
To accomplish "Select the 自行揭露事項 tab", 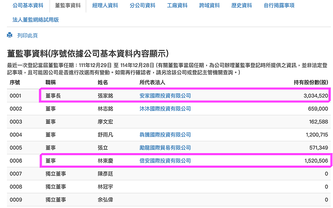I will click(279, 6).
